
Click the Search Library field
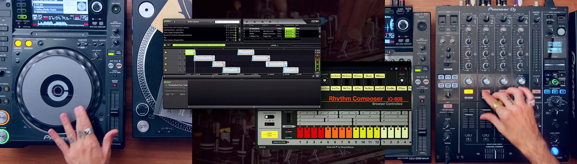pos(227,22)
